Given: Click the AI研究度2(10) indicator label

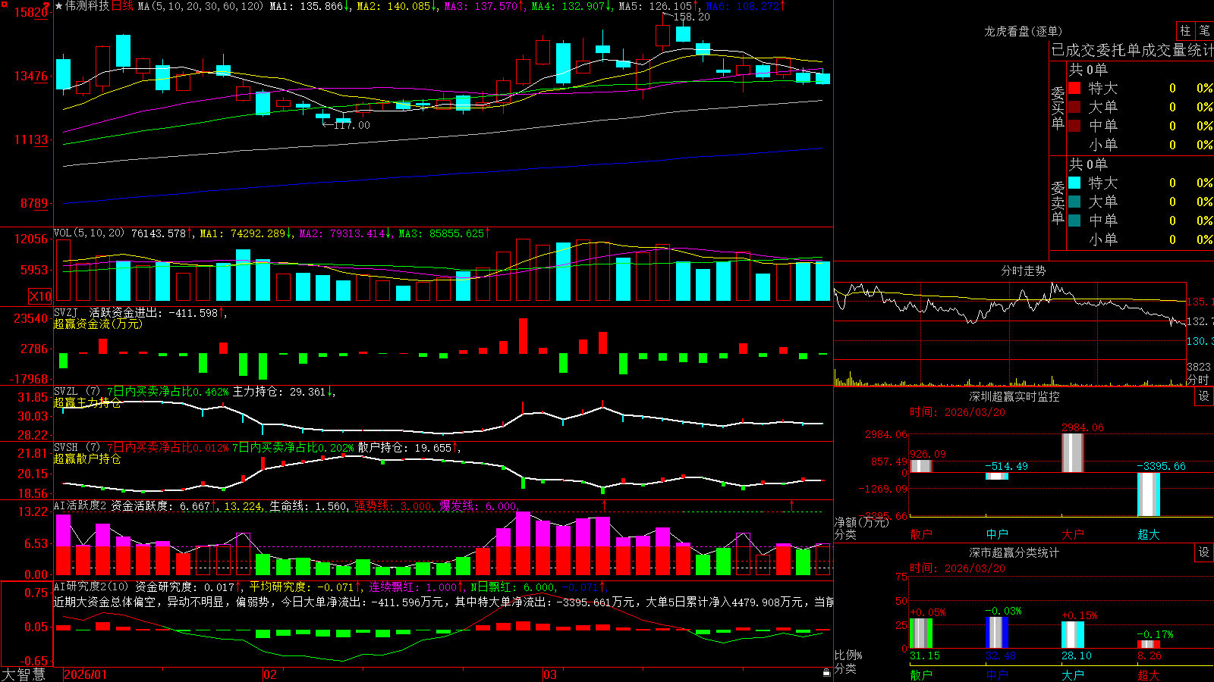Looking at the screenshot, I should click(92, 587).
